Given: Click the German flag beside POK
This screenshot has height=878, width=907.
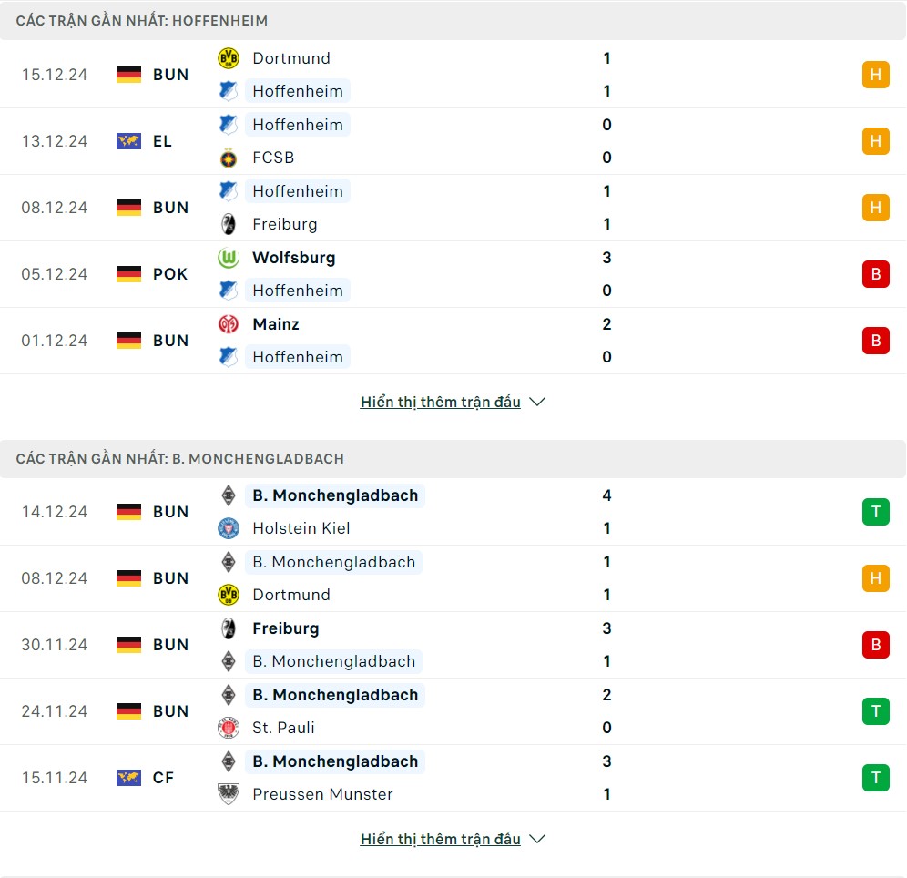Looking at the screenshot, I should tap(129, 274).
